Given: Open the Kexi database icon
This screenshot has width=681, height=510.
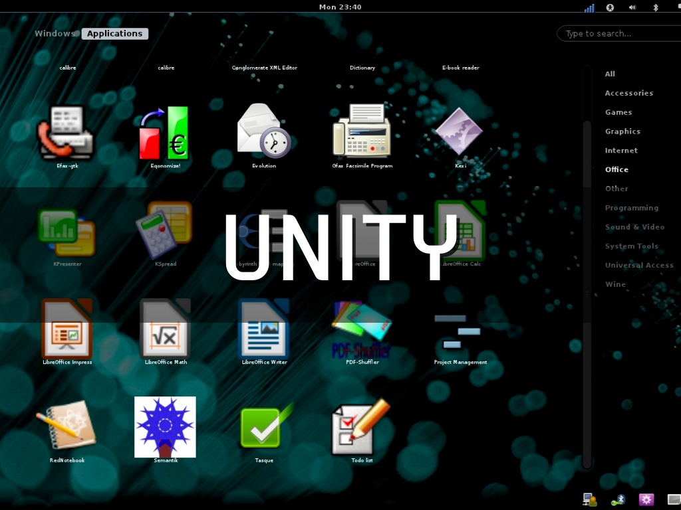Looking at the screenshot, I should 460,131.
